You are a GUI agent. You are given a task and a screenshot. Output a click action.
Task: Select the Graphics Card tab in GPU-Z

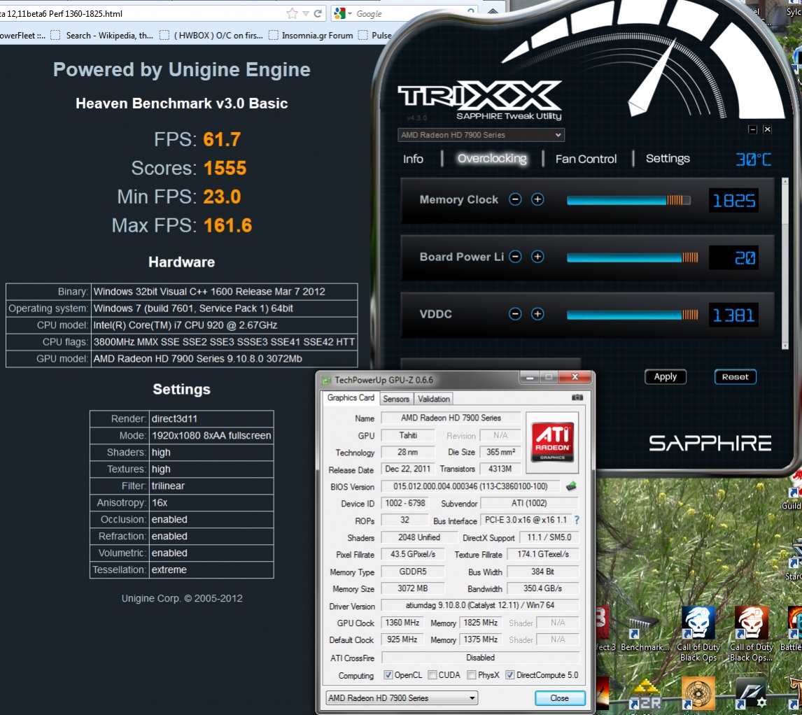(x=351, y=398)
